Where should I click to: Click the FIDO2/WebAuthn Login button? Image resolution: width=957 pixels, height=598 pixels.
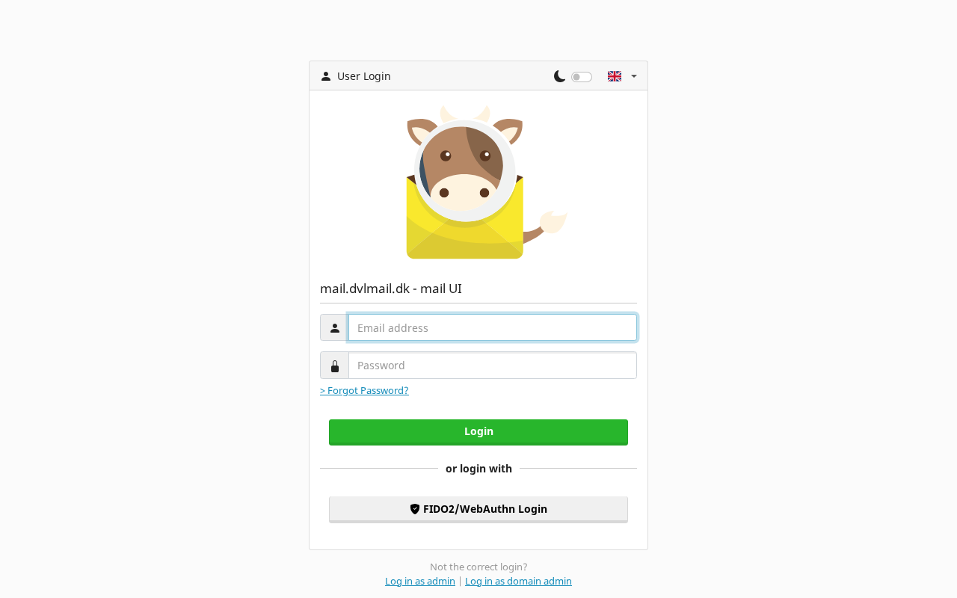[x=478, y=509]
